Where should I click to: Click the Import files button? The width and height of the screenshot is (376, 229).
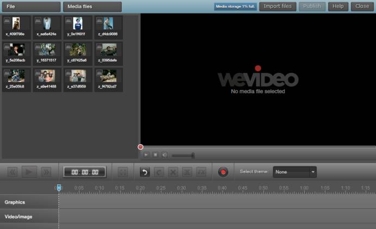click(277, 7)
